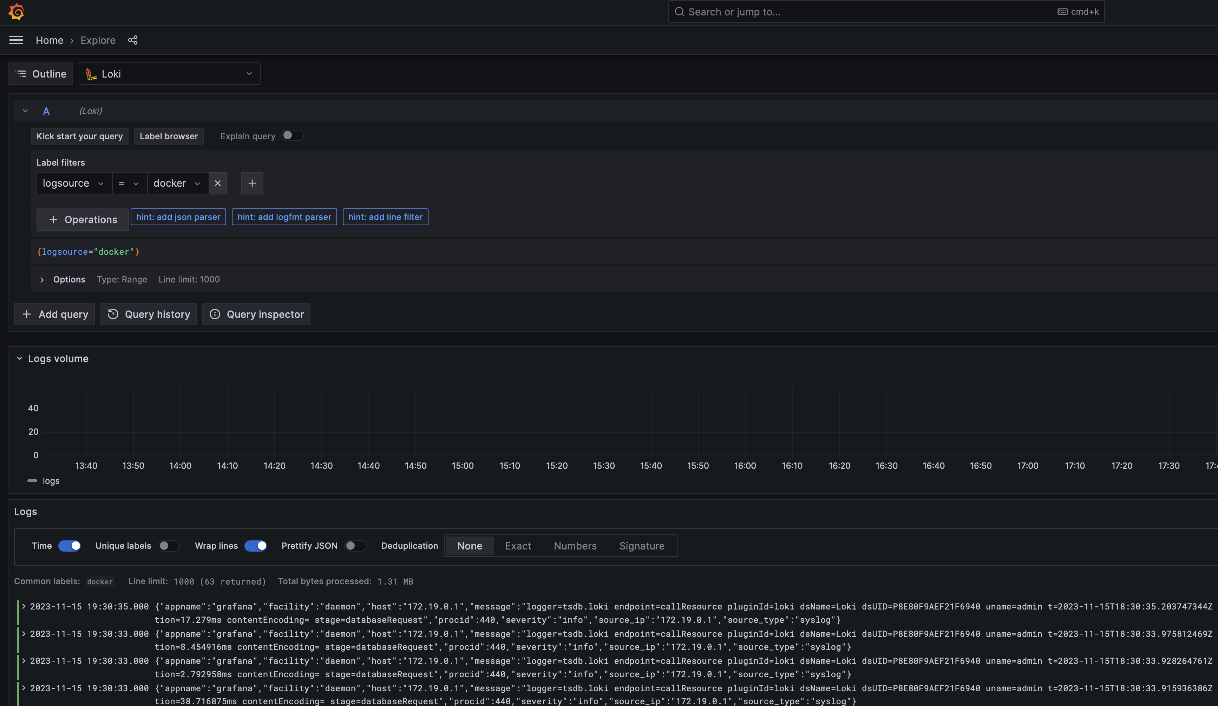Add a new label filter with plus icon
The height and width of the screenshot is (706, 1218).
252,183
